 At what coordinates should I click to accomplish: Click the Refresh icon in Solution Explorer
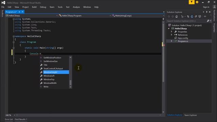click(x=192, y=17)
